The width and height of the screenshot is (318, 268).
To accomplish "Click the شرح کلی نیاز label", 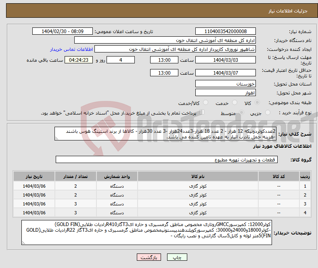I will point(295,134).
